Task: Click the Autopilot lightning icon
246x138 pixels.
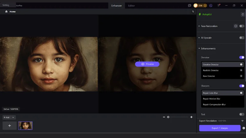Action: (200, 14)
